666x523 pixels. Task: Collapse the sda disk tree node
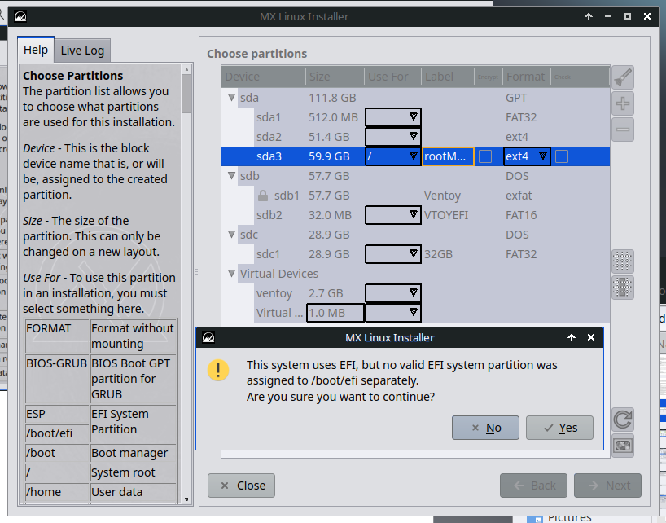point(231,97)
